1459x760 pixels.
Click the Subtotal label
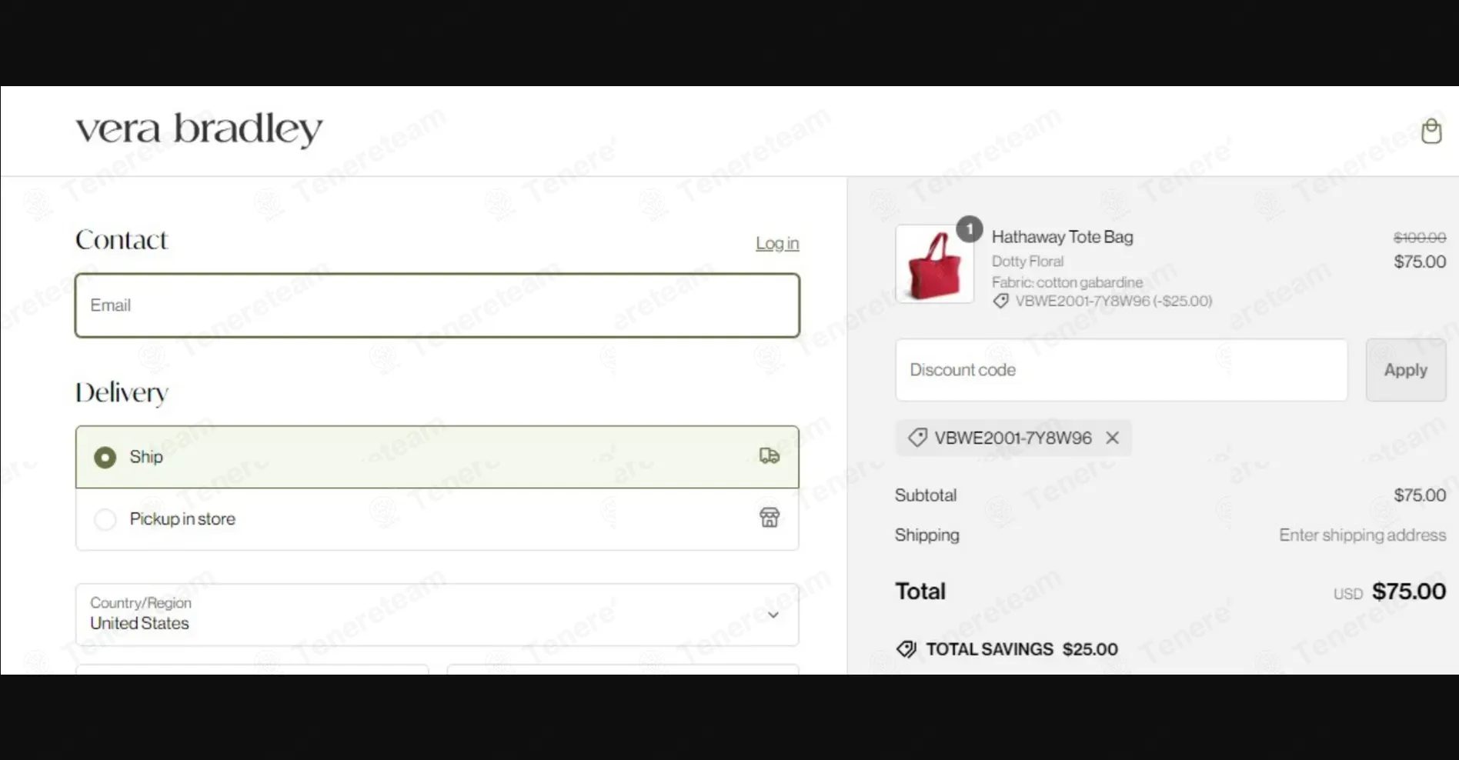(926, 495)
